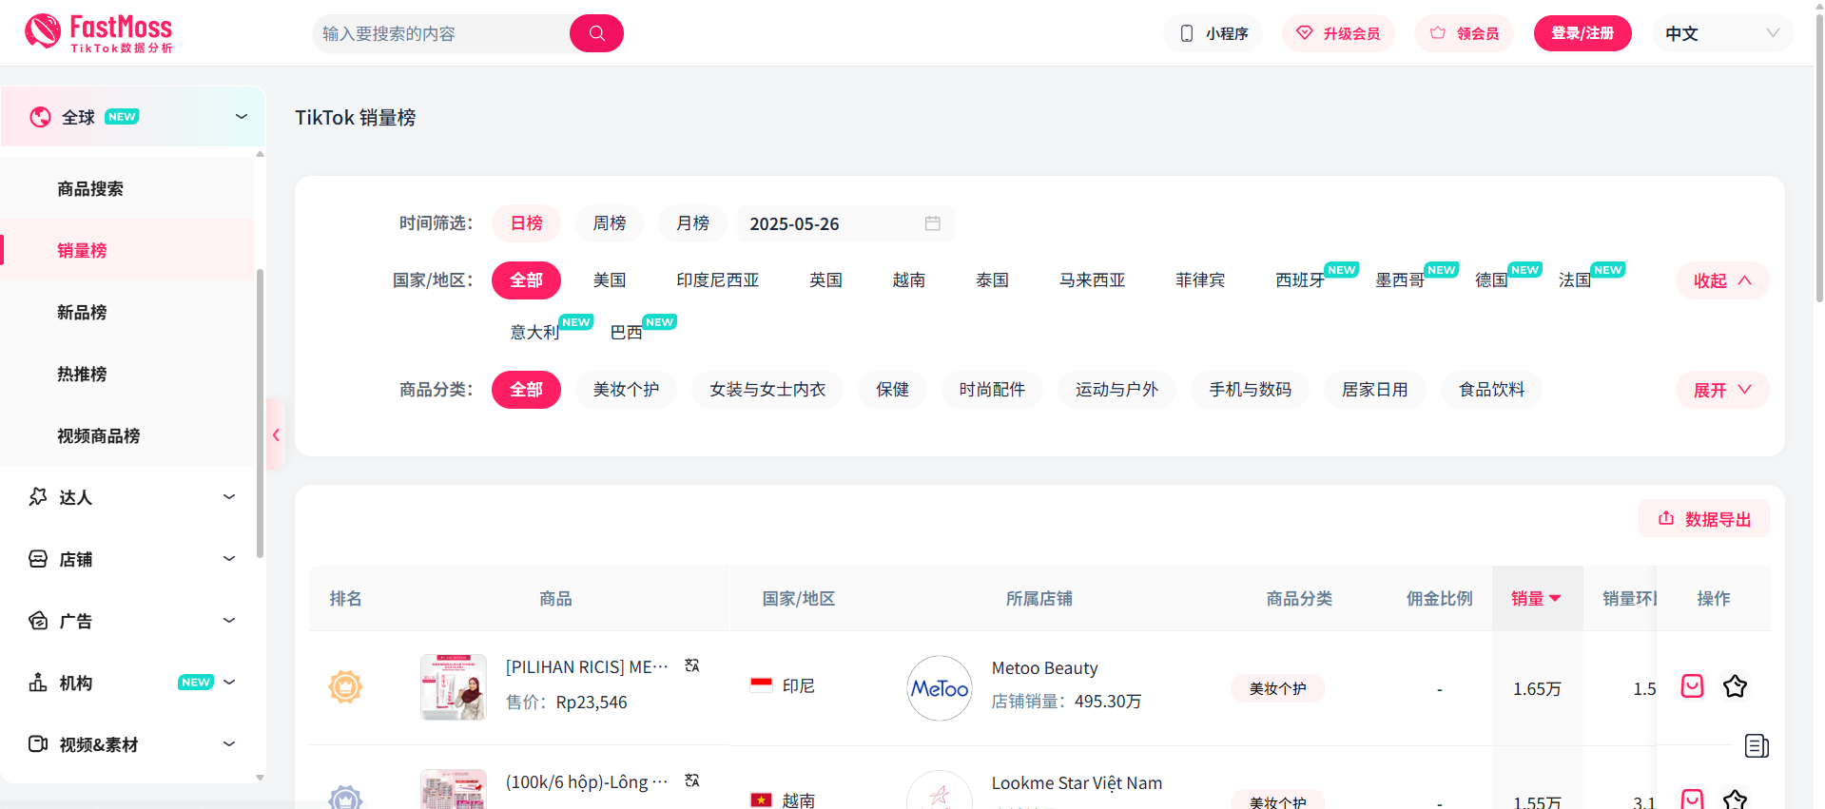1825x809 pixels.
Task: Click the 机构 sidebar icon
Action: click(x=38, y=683)
